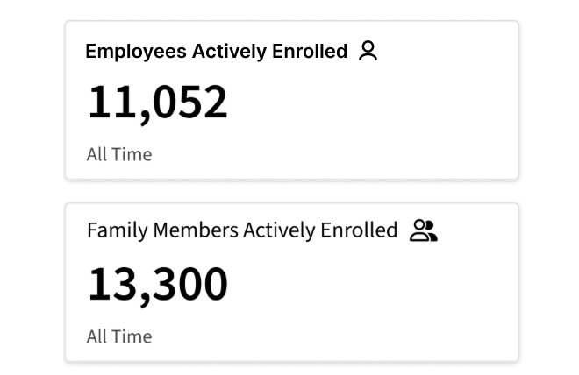Click the 13,300 family member count value
Viewport: 579px width, 375px height.
[158, 285]
